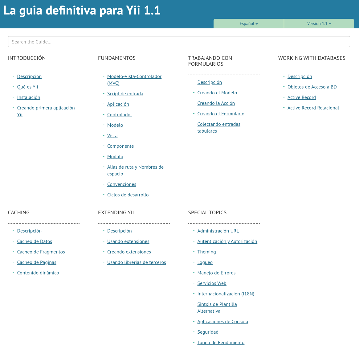Open the Modulo link
Screen dimensions: 359x350
pos(115,157)
